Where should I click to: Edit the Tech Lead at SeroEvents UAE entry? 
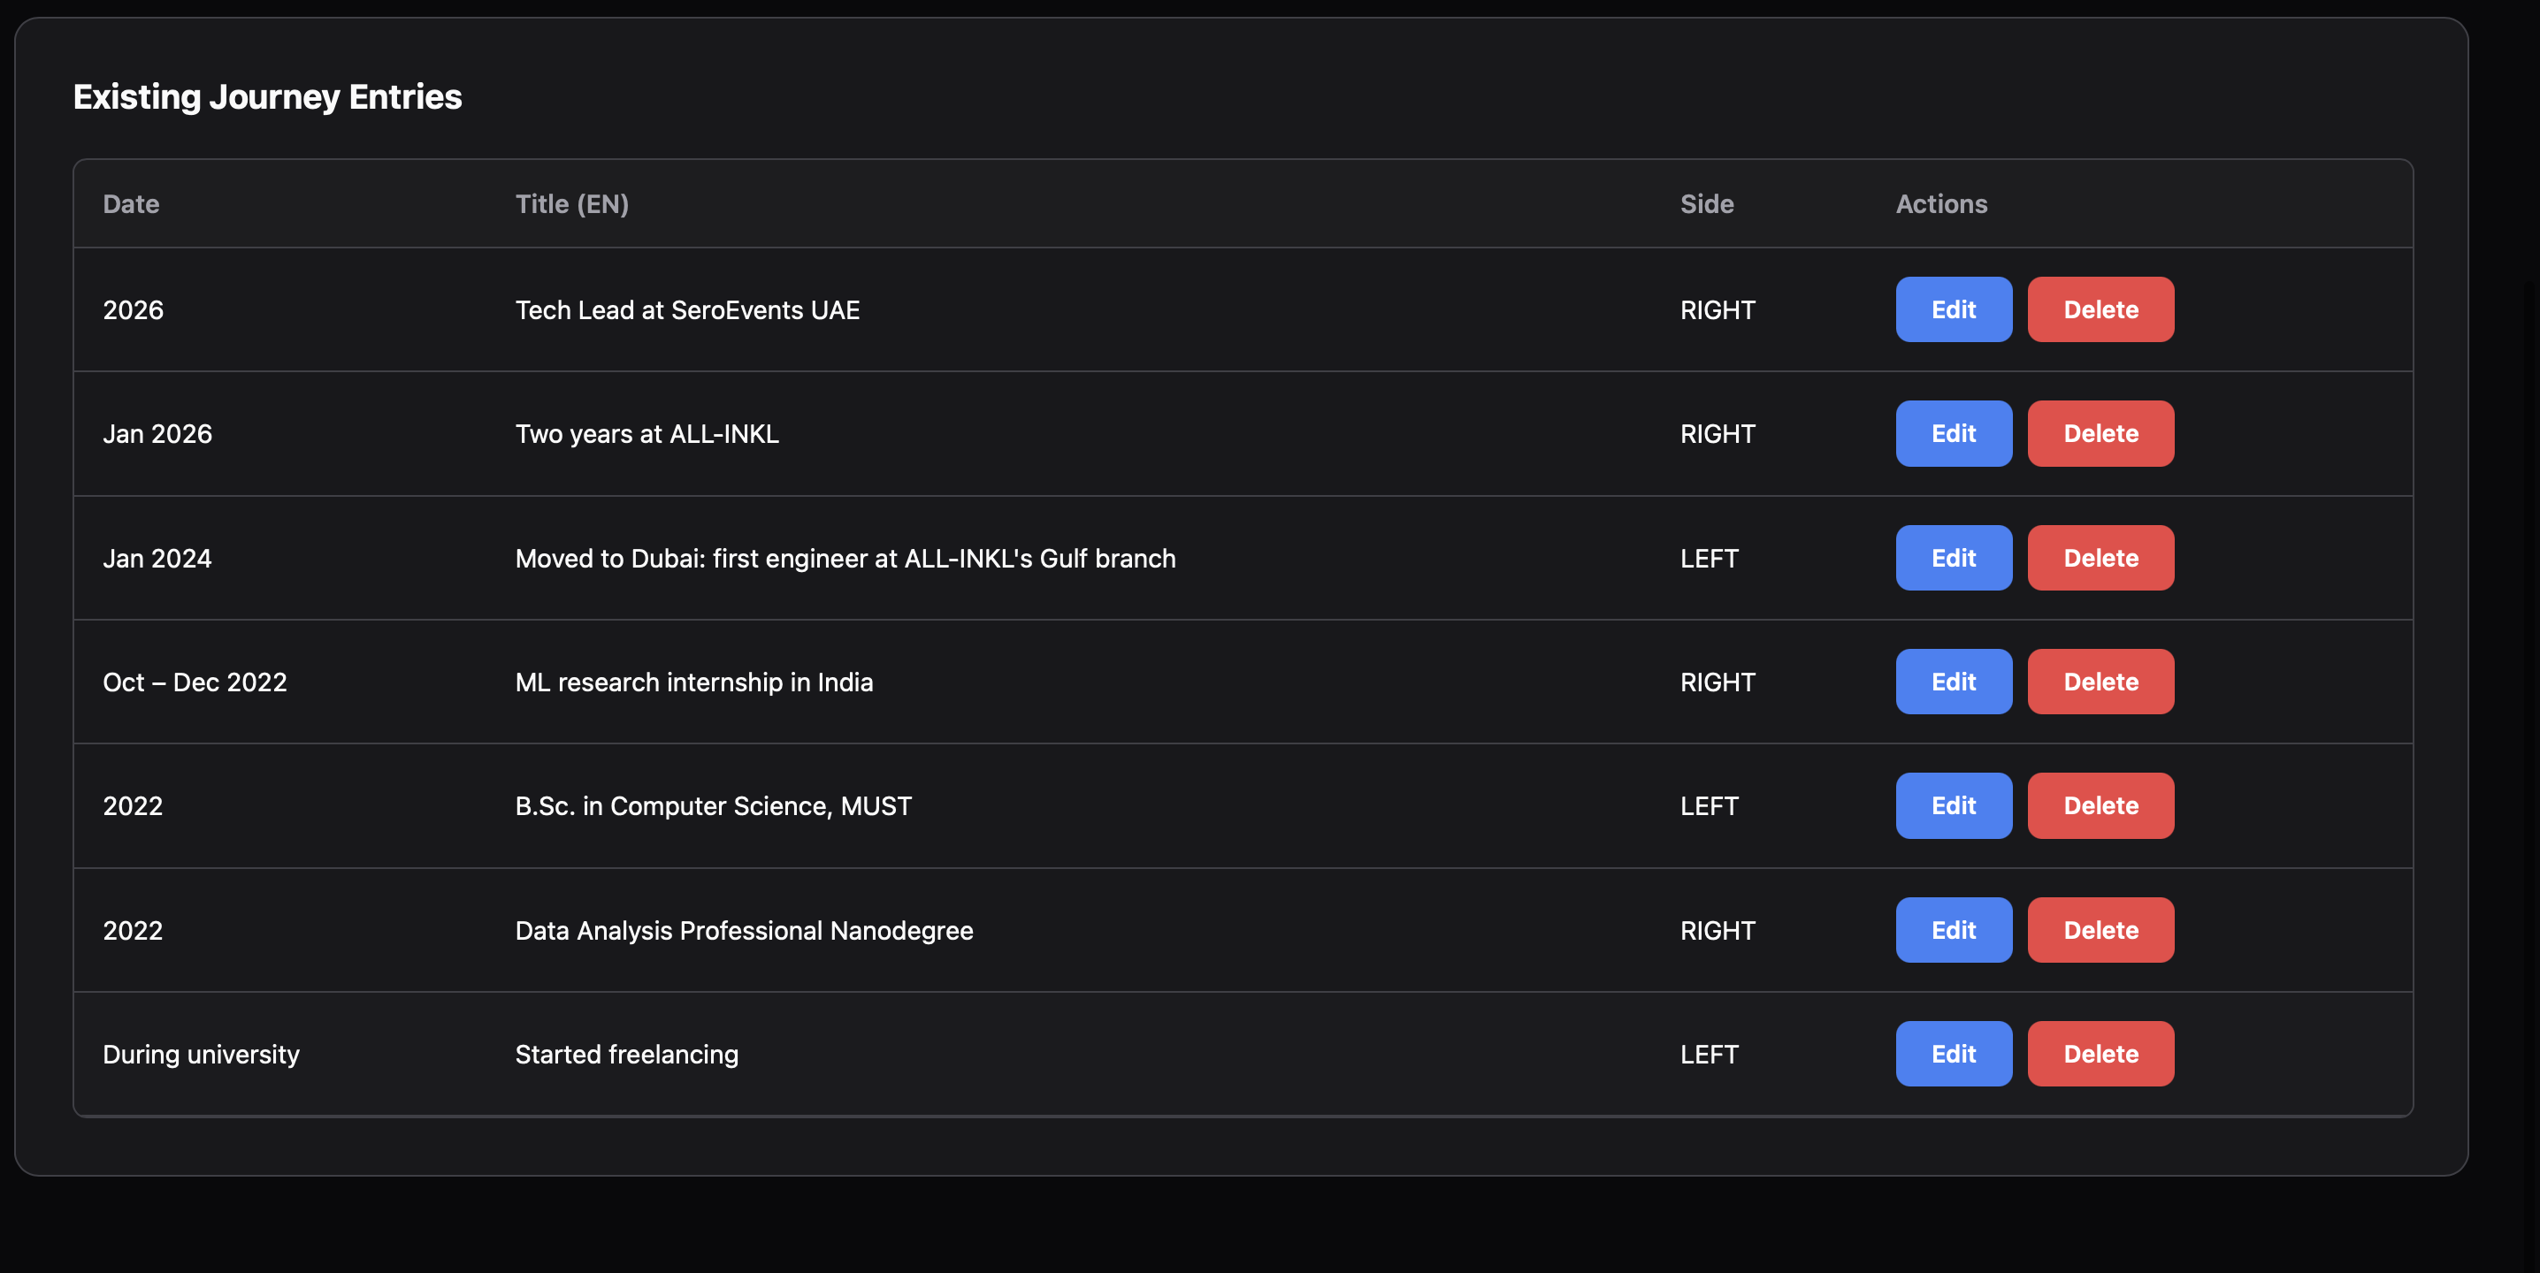1954,309
